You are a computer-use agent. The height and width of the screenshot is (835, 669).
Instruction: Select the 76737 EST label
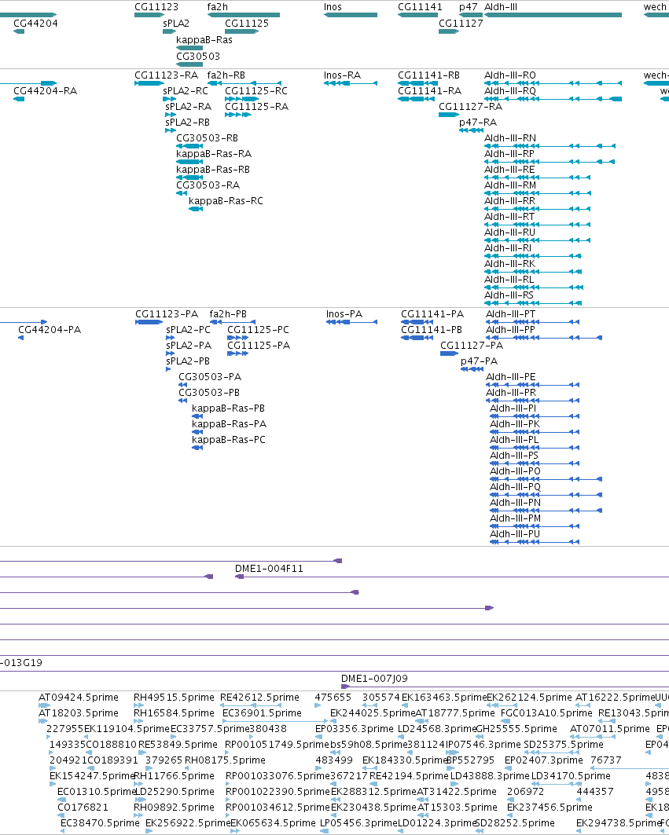point(606,760)
